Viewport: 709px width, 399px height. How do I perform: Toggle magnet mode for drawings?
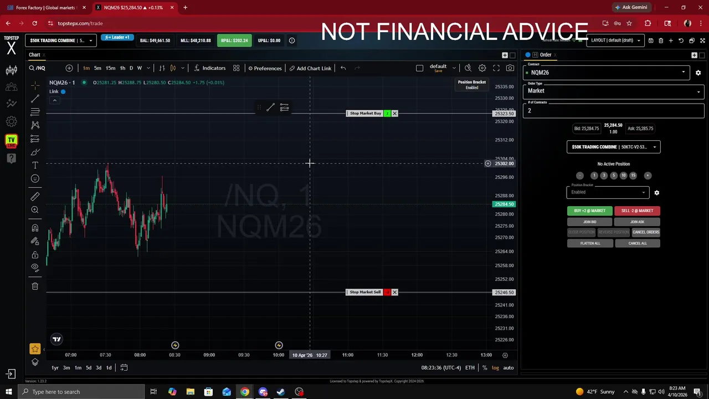click(x=35, y=228)
